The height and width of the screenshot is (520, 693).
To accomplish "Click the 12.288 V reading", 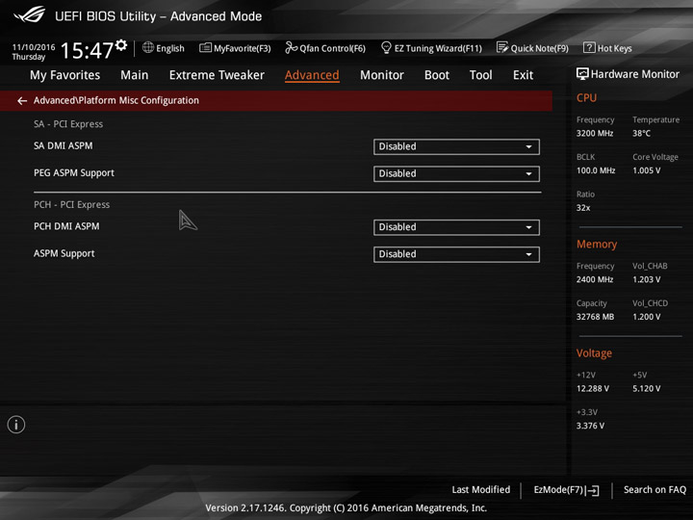I will 593,389.
